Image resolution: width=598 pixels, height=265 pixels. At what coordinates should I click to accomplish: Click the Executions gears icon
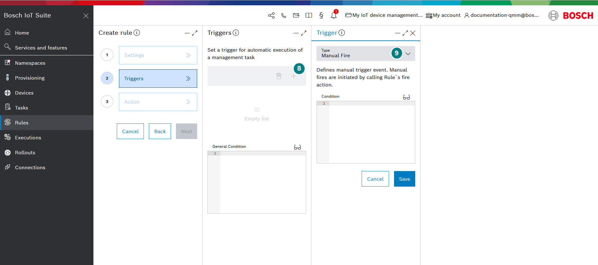tap(7, 137)
